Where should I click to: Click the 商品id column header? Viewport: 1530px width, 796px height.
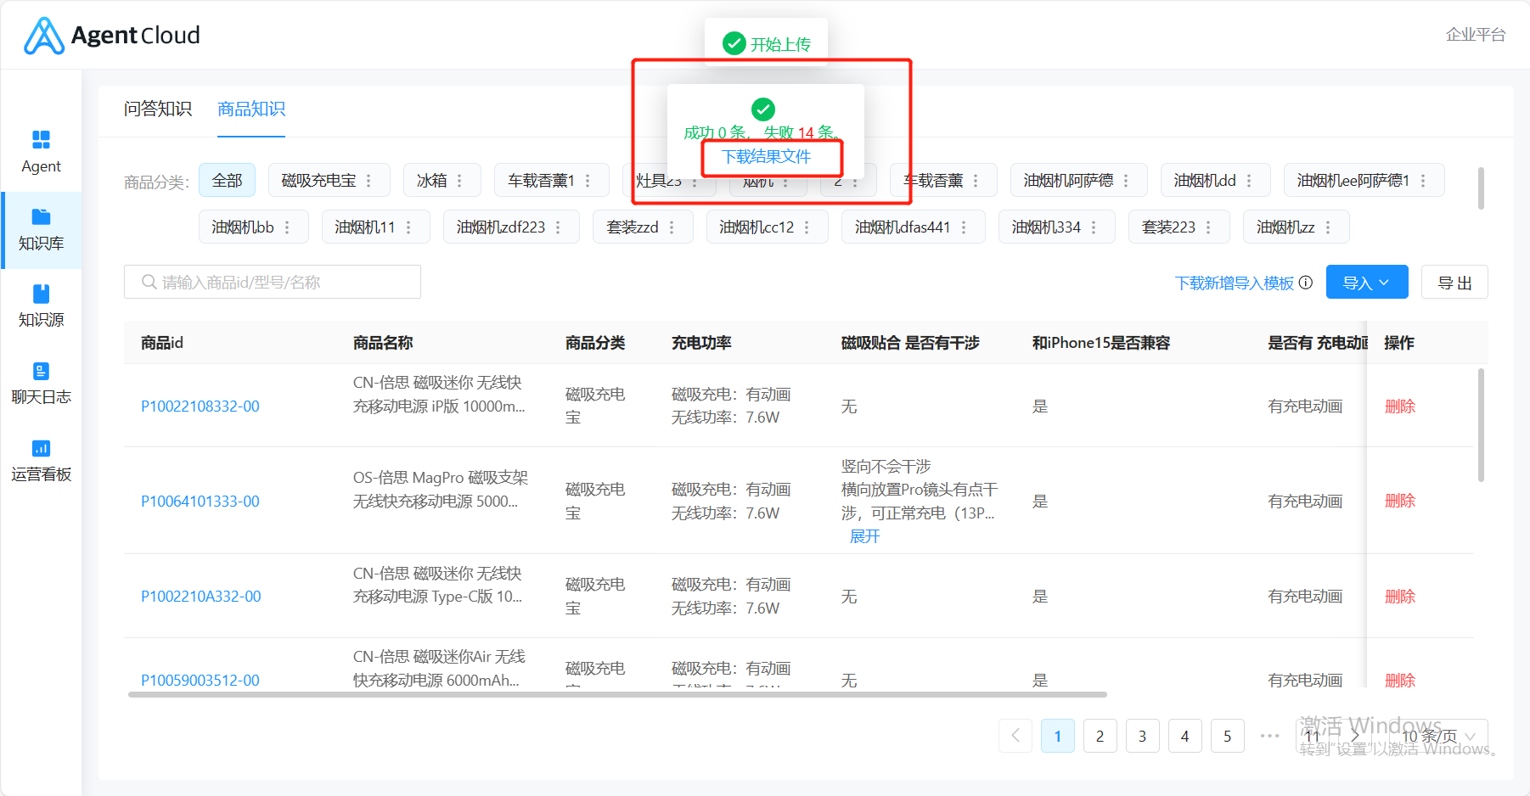click(x=162, y=343)
